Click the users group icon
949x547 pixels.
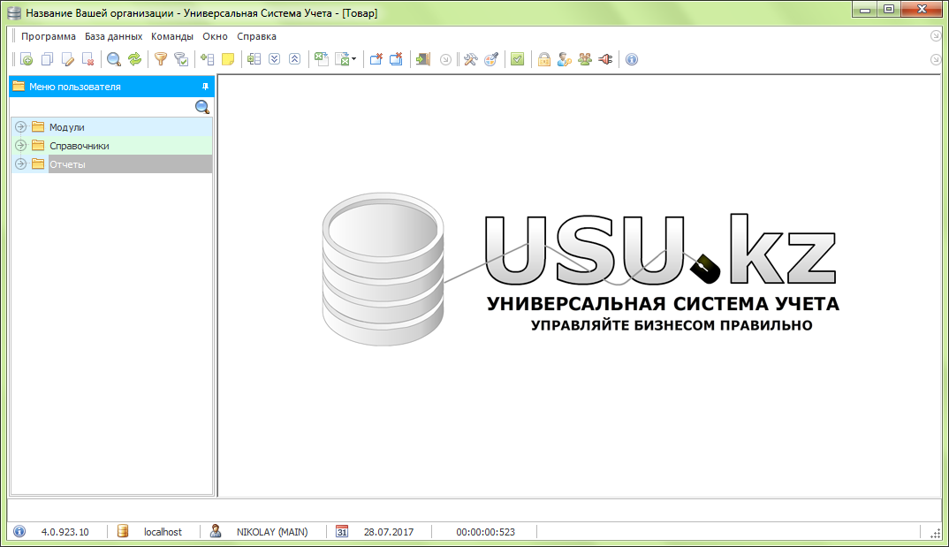click(x=585, y=59)
